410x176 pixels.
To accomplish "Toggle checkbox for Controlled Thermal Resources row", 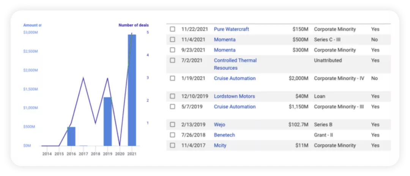I will pyautogui.click(x=172, y=60).
